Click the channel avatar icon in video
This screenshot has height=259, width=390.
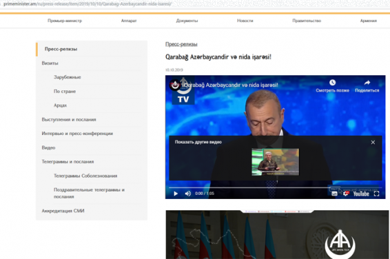(x=175, y=85)
